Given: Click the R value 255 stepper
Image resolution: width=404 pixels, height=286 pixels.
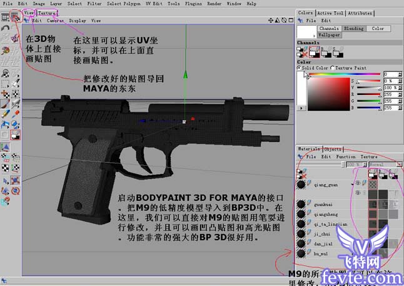Looking at the screenshot, I should pyautogui.click(x=400, y=94).
